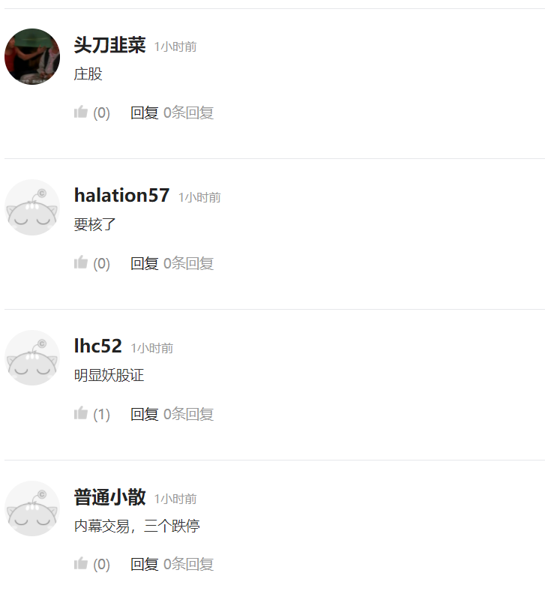
Task: Click thumbs-up on halation57's comment
Action: tap(81, 262)
